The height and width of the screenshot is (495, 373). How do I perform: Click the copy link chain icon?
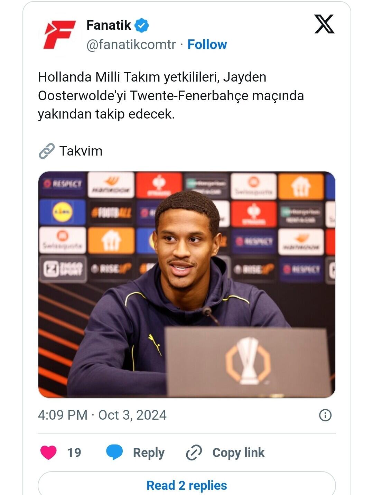tap(194, 452)
